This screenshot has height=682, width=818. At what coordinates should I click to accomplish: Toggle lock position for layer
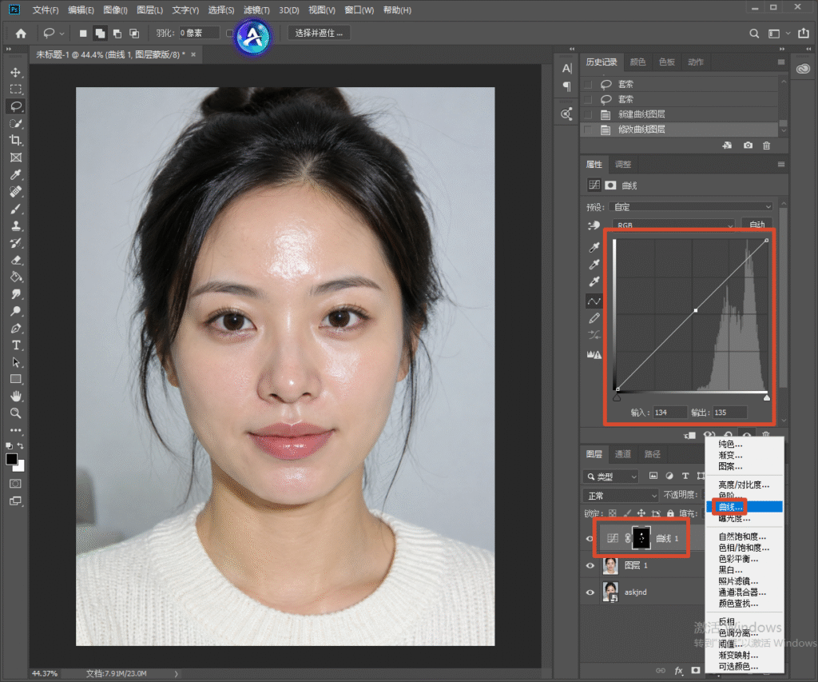pyautogui.click(x=641, y=513)
